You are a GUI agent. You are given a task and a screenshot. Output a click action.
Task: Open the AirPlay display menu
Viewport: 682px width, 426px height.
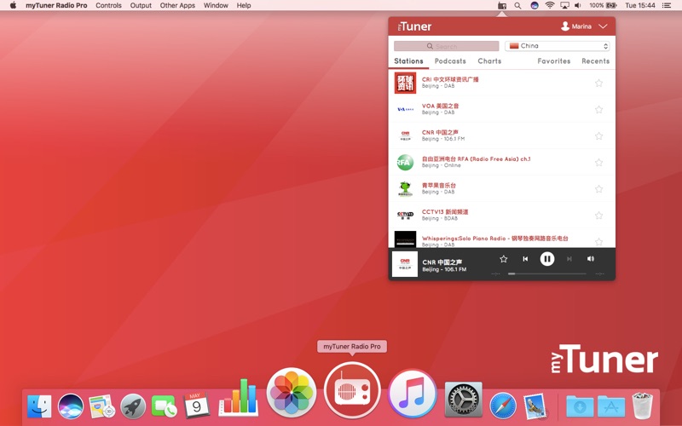pyautogui.click(x=564, y=6)
